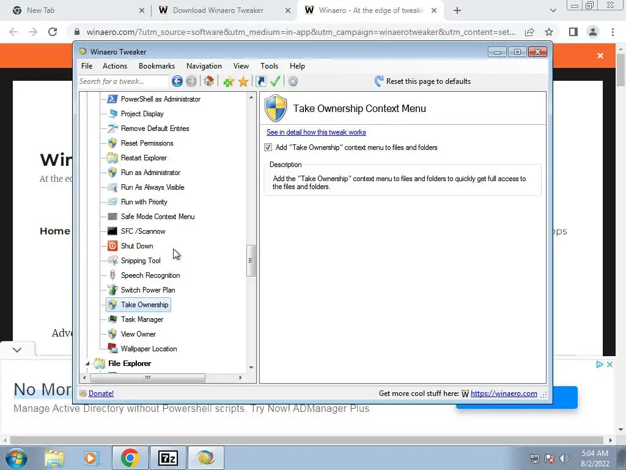The image size is (626, 470).
Task: Click the PowerShell as Administrator icon
Action: tap(112, 99)
